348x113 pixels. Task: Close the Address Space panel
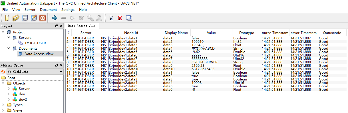(61, 65)
